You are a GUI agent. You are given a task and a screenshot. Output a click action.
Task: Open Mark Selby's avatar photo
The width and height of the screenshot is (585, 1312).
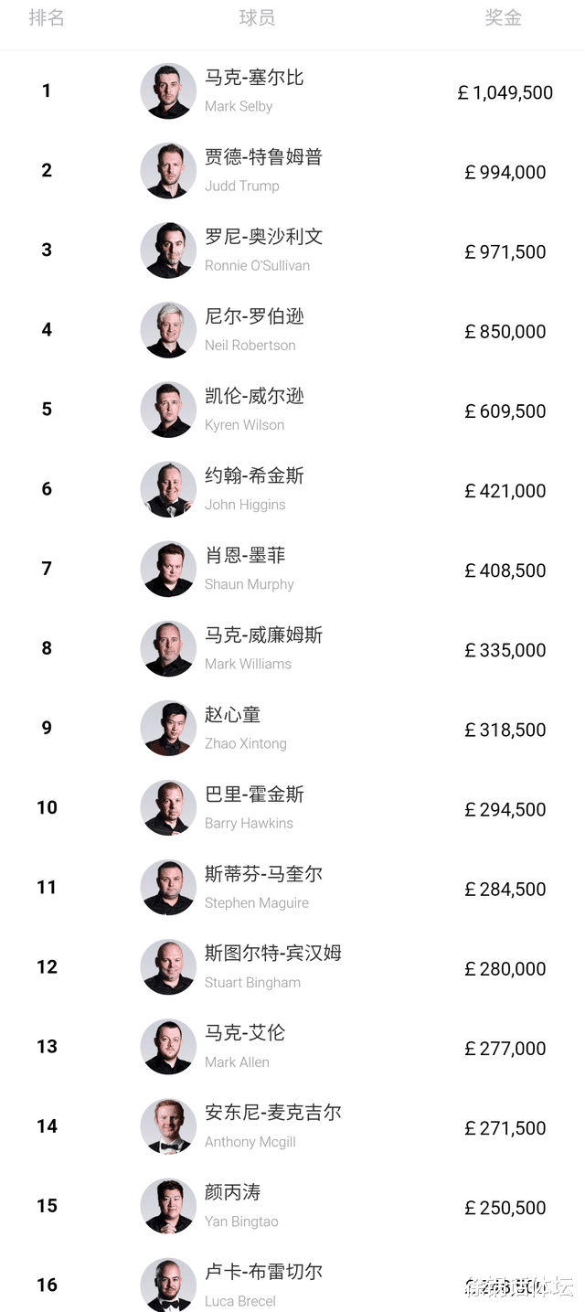coord(168,91)
